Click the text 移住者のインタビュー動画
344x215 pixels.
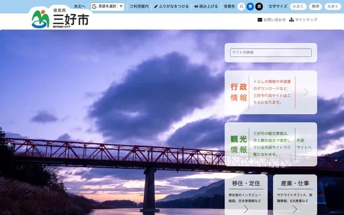pos(245,198)
